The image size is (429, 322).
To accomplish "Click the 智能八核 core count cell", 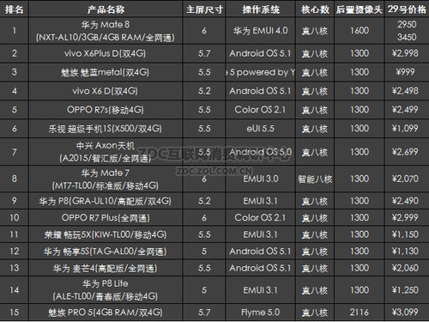I will coord(315,179).
